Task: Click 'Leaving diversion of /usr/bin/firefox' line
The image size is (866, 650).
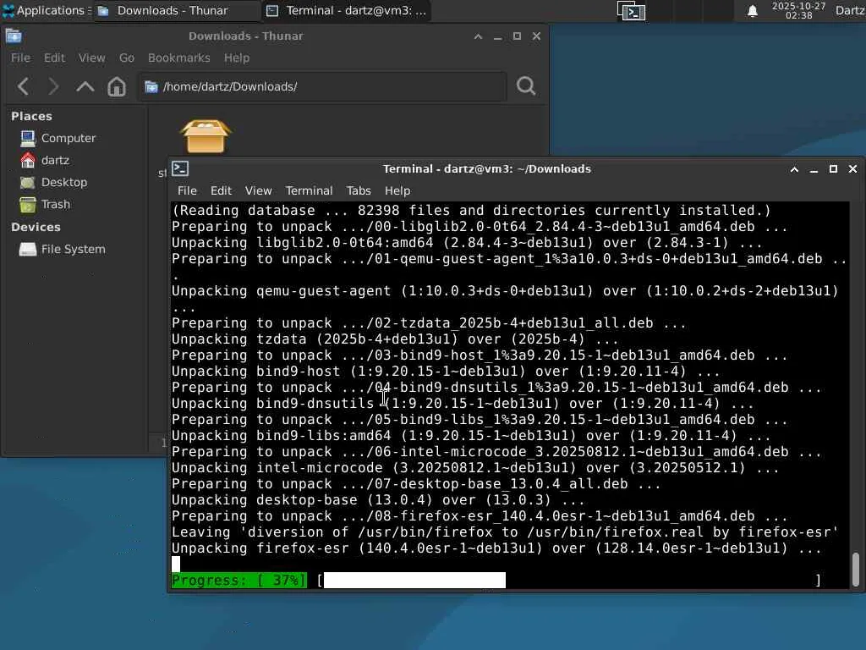Action: [505, 532]
